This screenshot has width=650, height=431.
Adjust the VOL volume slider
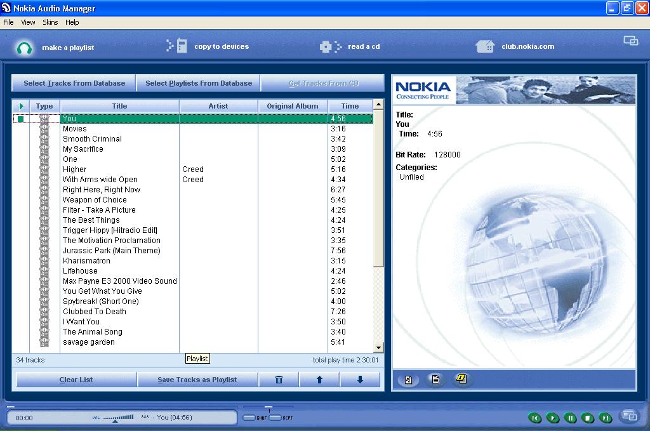pos(118,418)
